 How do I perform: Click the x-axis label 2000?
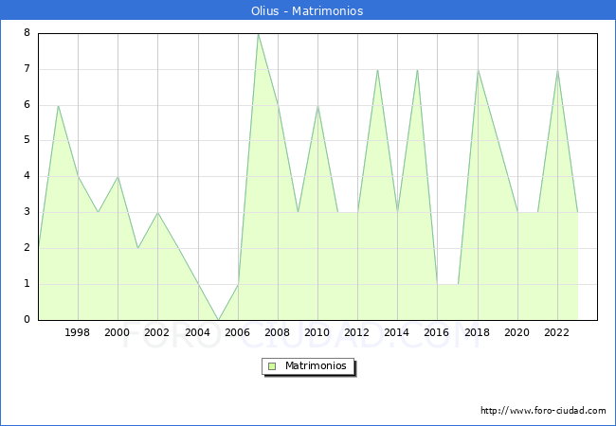(117, 332)
